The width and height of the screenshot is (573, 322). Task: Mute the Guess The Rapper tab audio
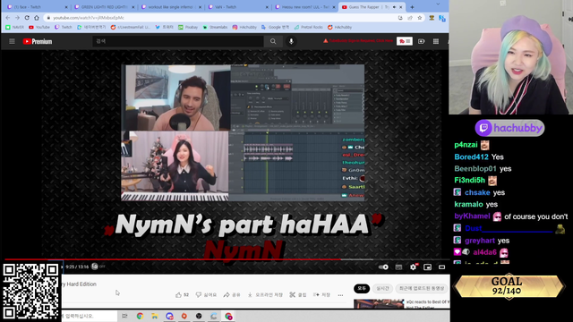[394, 7]
